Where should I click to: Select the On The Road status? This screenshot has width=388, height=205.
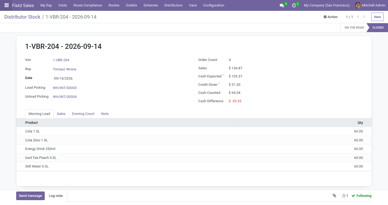[x=354, y=28]
